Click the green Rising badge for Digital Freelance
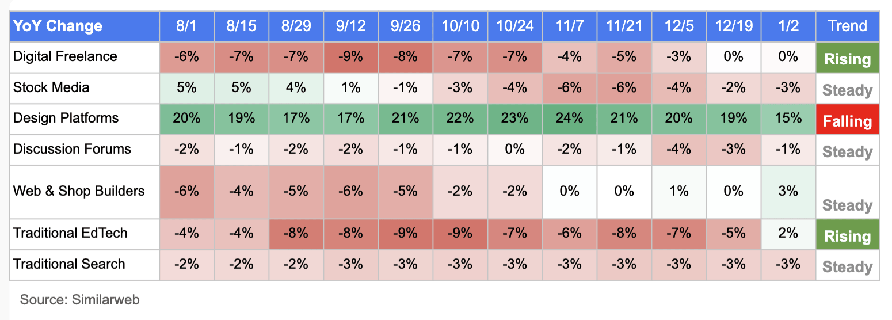Image resolution: width=892 pixels, height=320 pixels. 847,59
